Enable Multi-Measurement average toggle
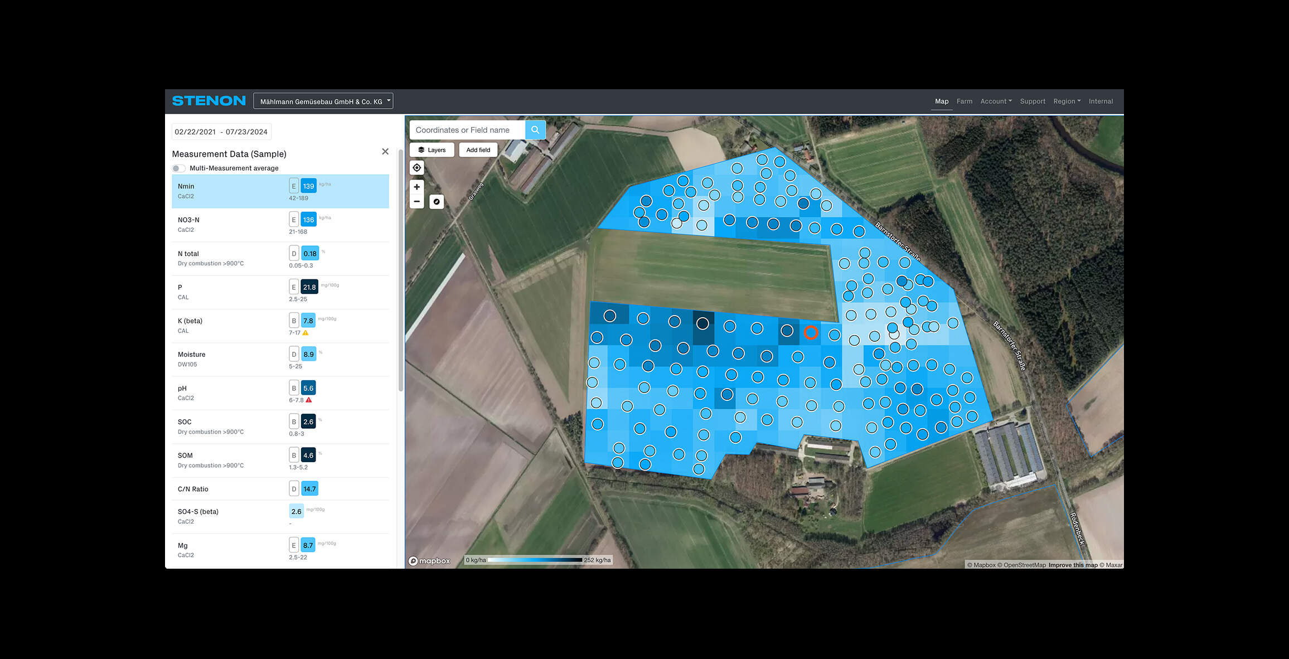The image size is (1289, 659). click(x=179, y=168)
